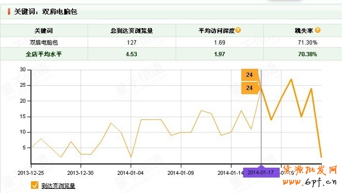The image size is (342, 193).
Task: Click the 4.53 store average value
Action: click(x=132, y=54)
